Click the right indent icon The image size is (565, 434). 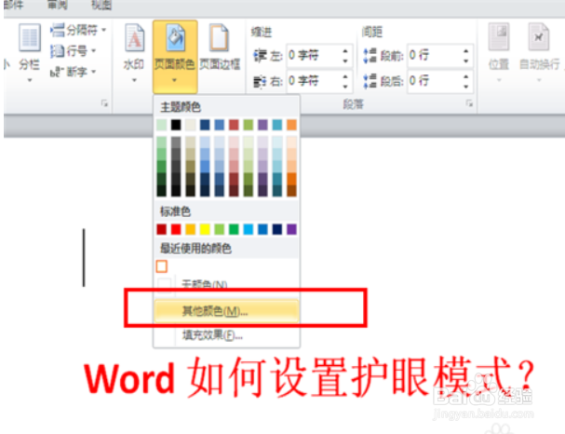260,81
